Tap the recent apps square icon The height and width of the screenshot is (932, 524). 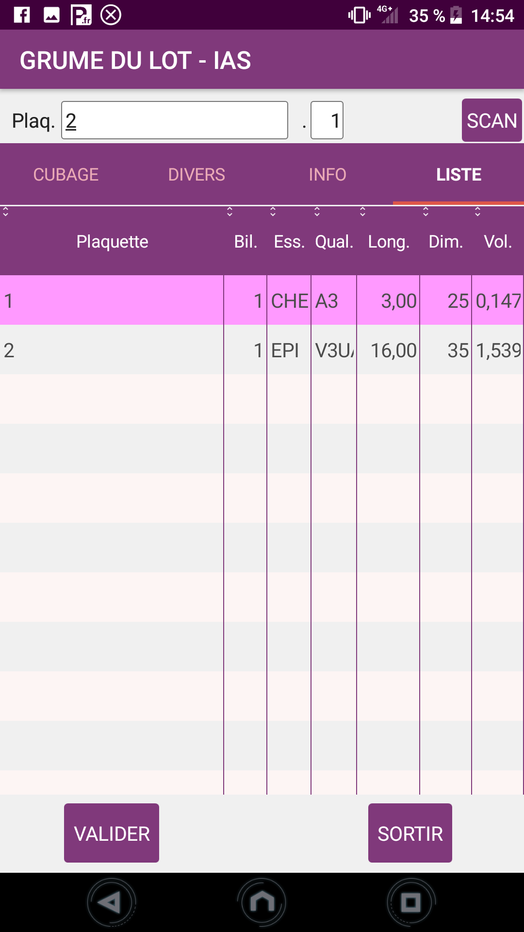(x=411, y=903)
